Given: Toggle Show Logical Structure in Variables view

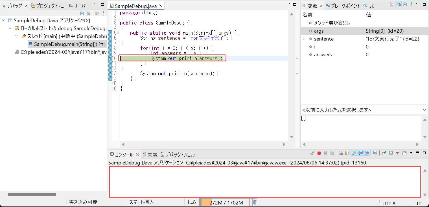Looking at the screenshot, I should (399, 5).
